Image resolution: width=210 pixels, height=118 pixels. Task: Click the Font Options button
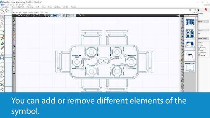(203, 39)
